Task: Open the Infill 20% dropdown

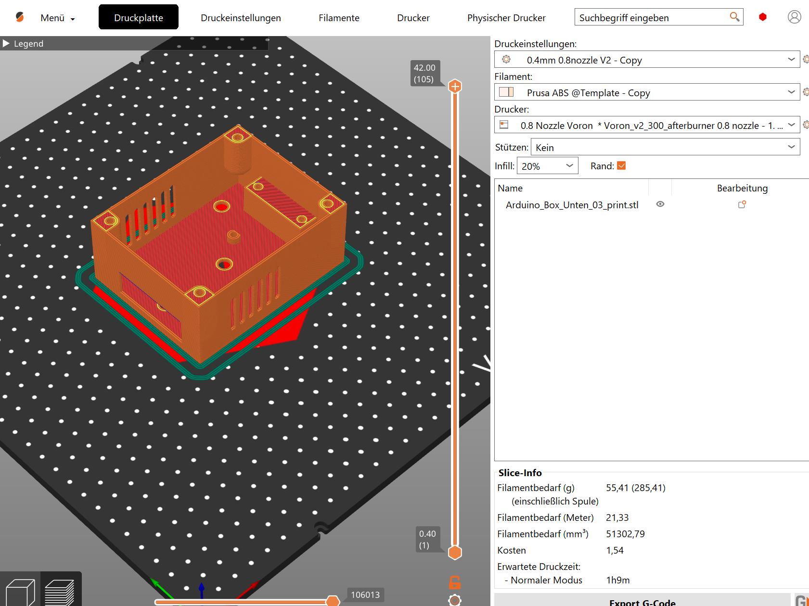Action: pos(548,166)
